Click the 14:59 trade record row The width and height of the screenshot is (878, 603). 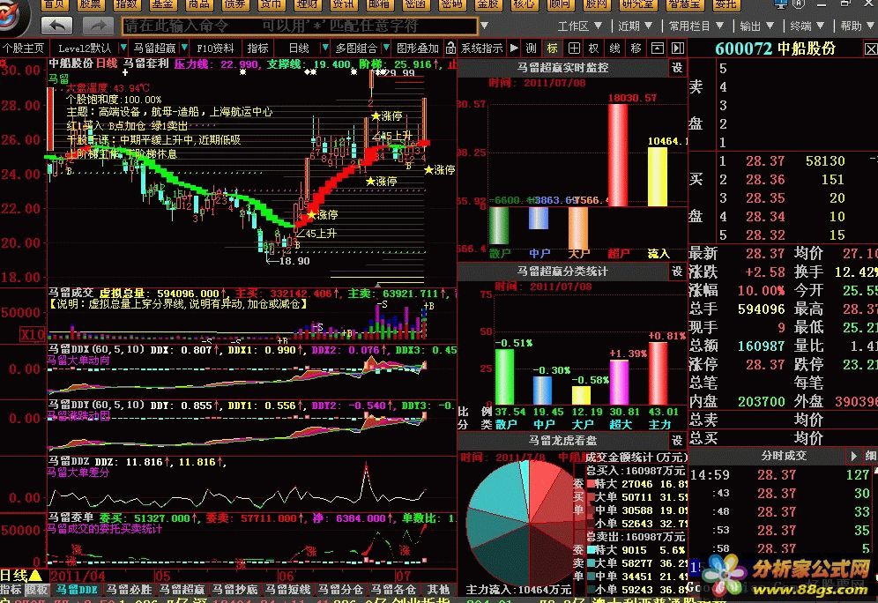783,475
